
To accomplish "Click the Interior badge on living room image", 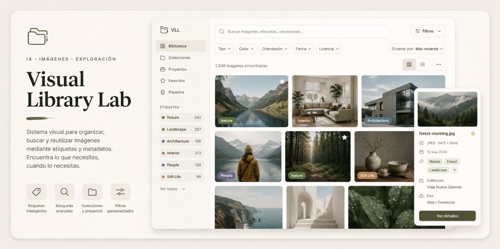I will point(304,121).
